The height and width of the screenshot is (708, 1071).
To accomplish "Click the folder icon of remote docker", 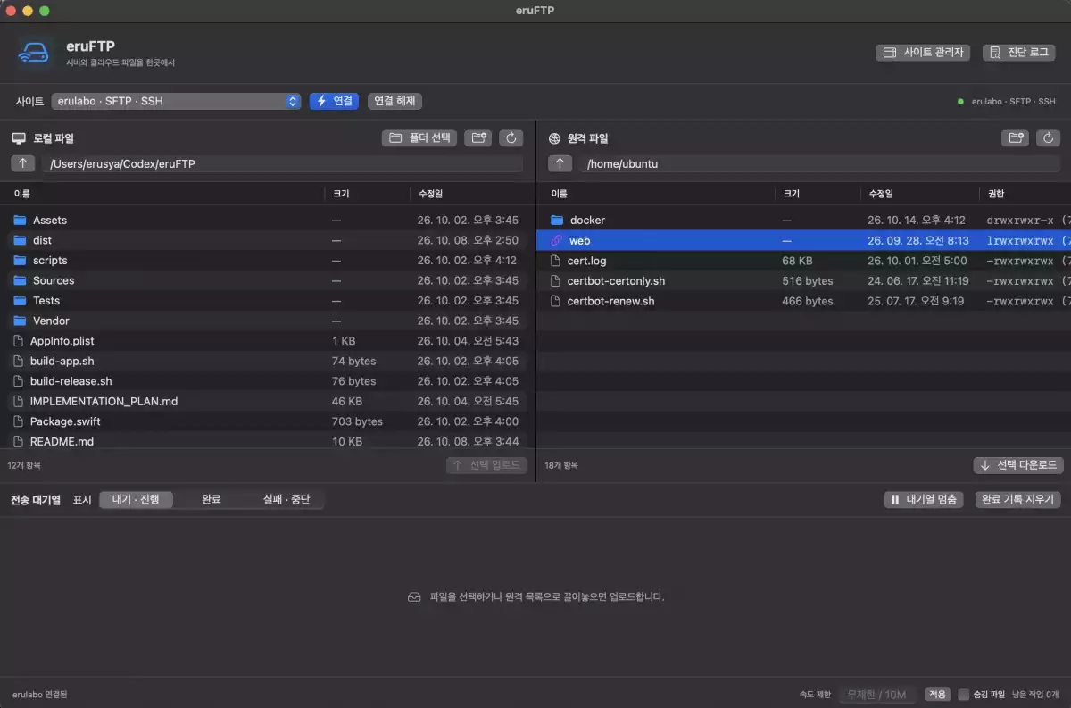I will click(557, 221).
